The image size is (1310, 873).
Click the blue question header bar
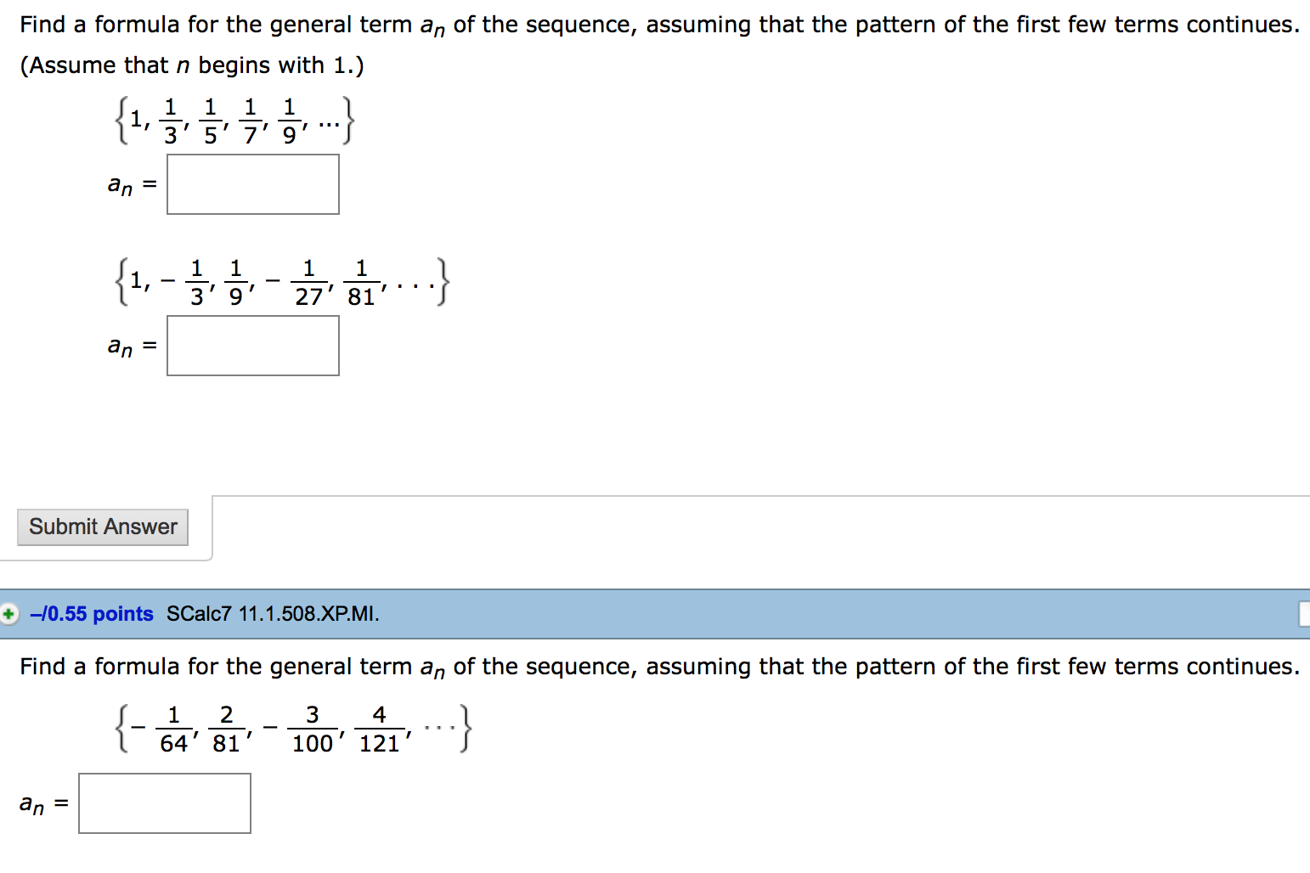[x=655, y=614]
